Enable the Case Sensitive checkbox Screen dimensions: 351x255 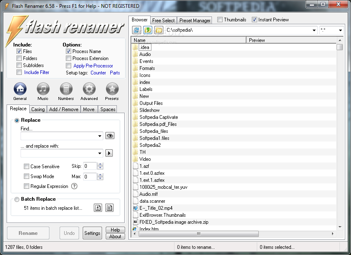pos(26,167)
